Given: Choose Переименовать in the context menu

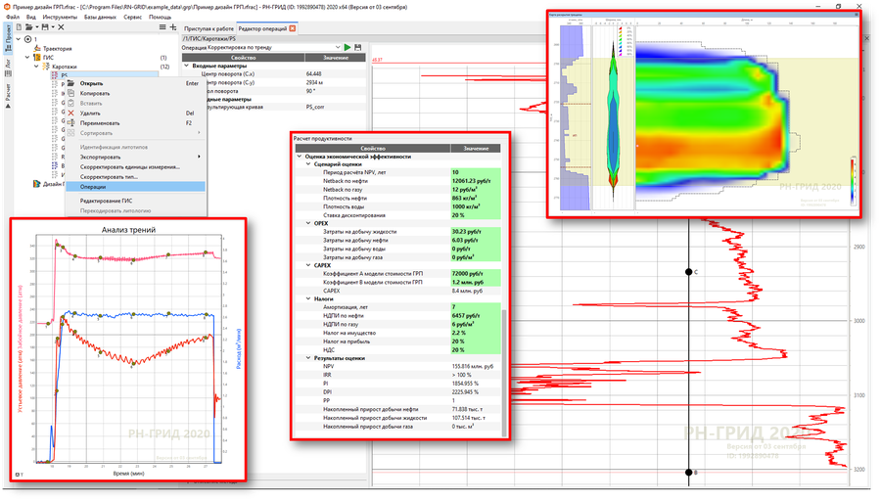Looking at the screenshot, I should pyautogui.click(x=135, y=123).
